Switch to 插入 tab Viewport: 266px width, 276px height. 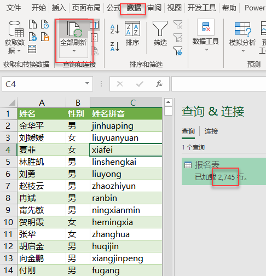click(x=59, y=8)
